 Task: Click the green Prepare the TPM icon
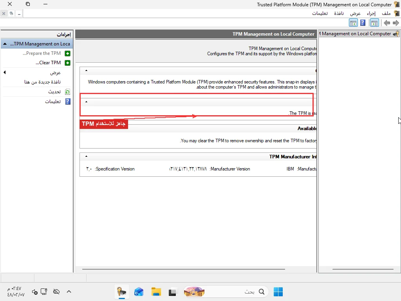(x=67, y=53)
